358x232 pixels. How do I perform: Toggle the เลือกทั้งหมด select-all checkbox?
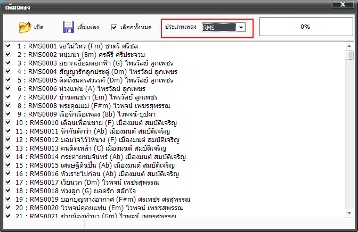[114, 27]
